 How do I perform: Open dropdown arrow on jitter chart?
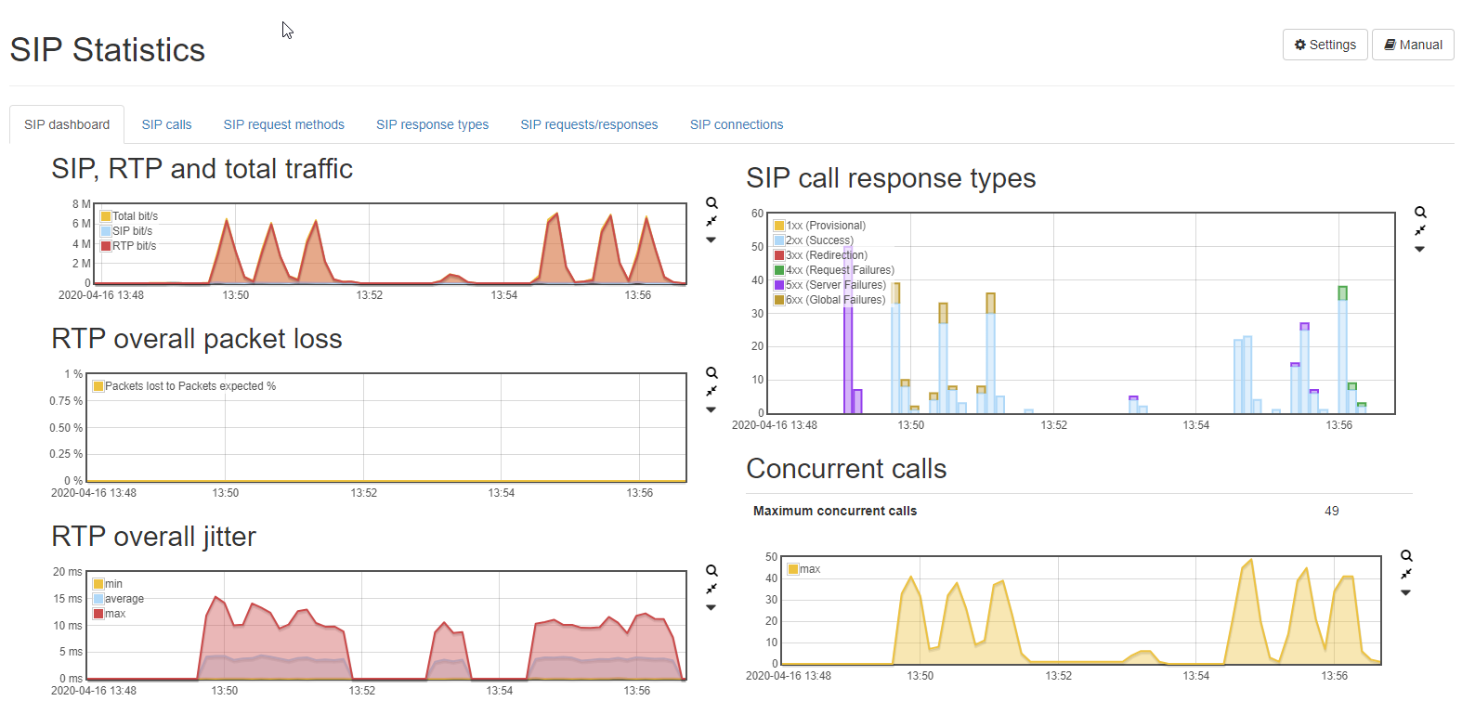(x=711, y=607)
